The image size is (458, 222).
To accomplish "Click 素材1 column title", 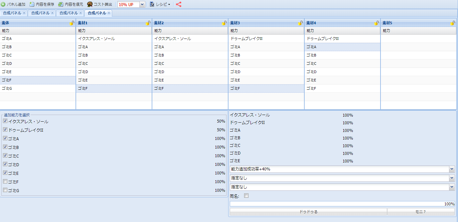I will 82,23.
